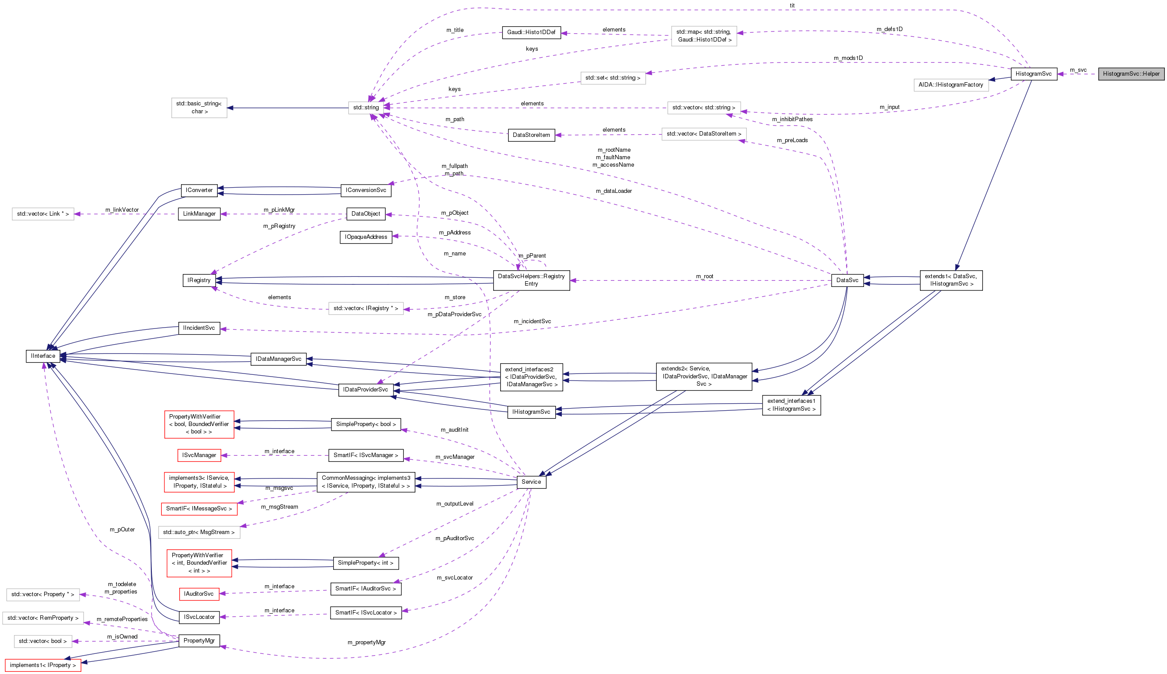Open the IHistogramSvc node

pos(531,412)
